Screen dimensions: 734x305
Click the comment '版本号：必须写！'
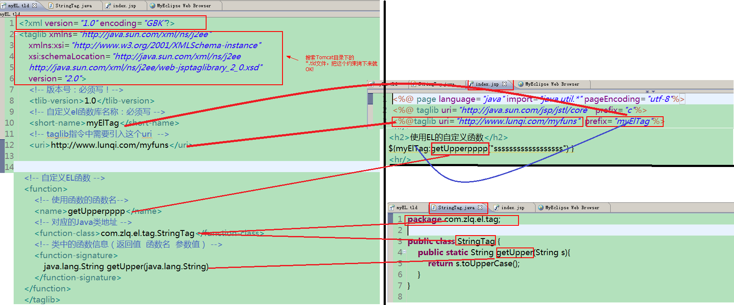coord(76,89)
